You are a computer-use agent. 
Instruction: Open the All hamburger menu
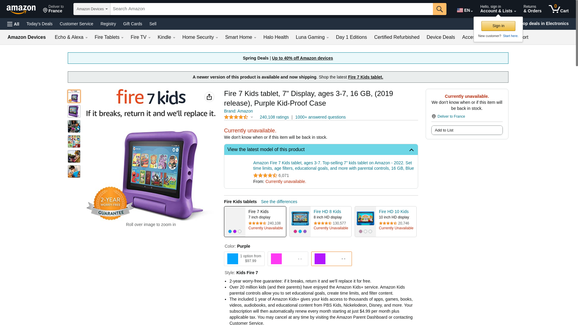pyautogui.click(x=13, y=24)
